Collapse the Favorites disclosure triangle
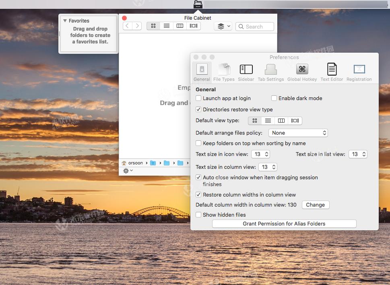 [x=65, y=21]
